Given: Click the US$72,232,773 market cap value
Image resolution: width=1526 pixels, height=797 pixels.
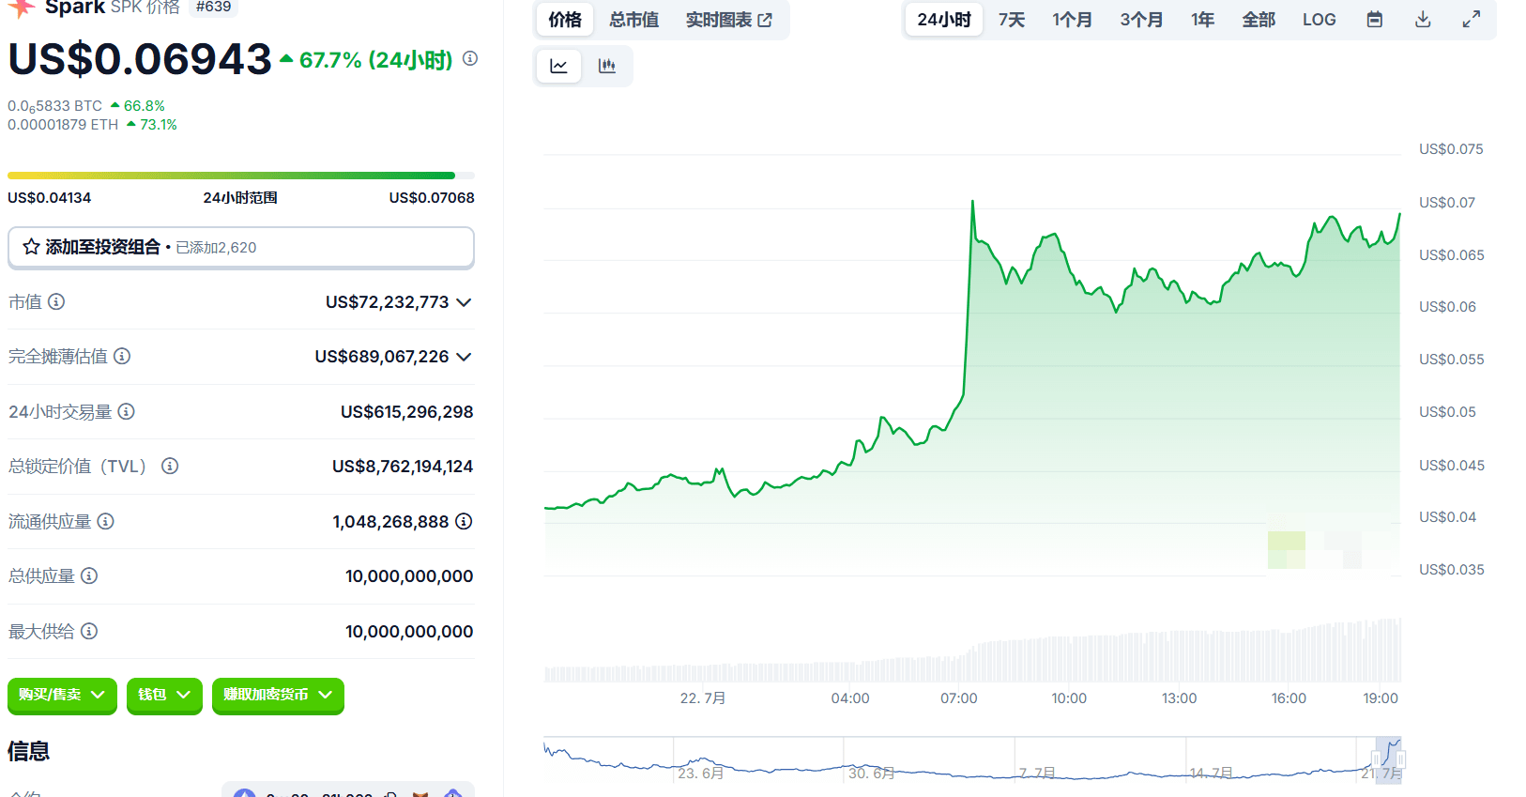Looking at the screenshot, I should (387, 302).
